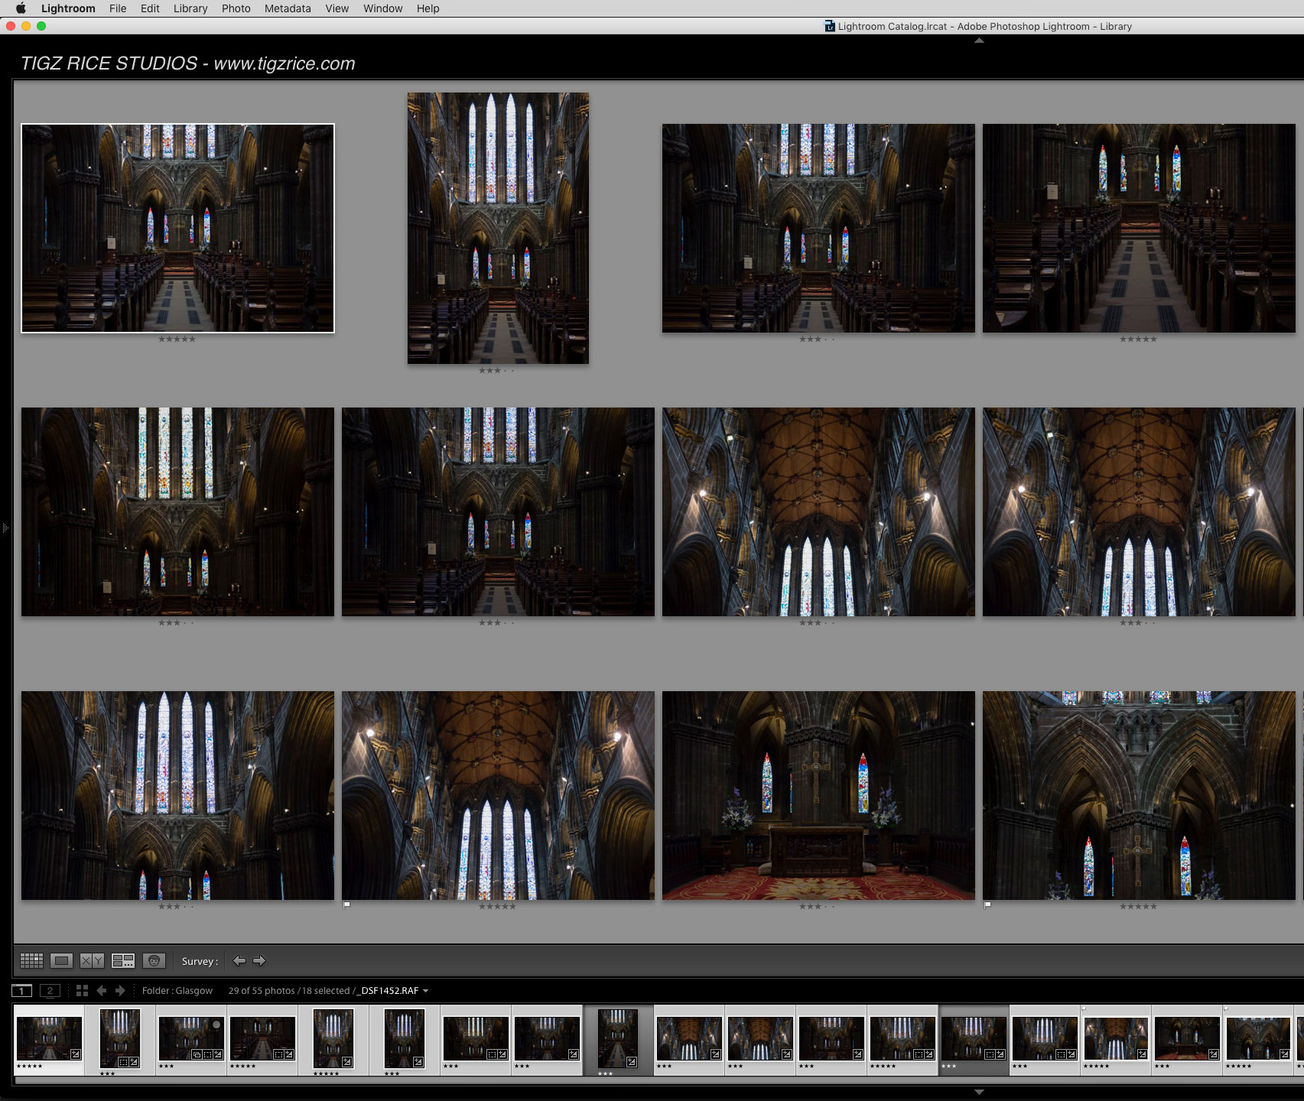Toggle main window display button 1
The width and height of the screenshot is (1304, 1101).
point(21,991)
